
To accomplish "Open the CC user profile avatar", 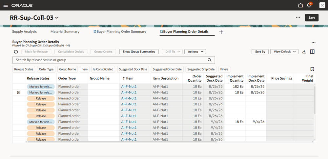I will [322, 5].
